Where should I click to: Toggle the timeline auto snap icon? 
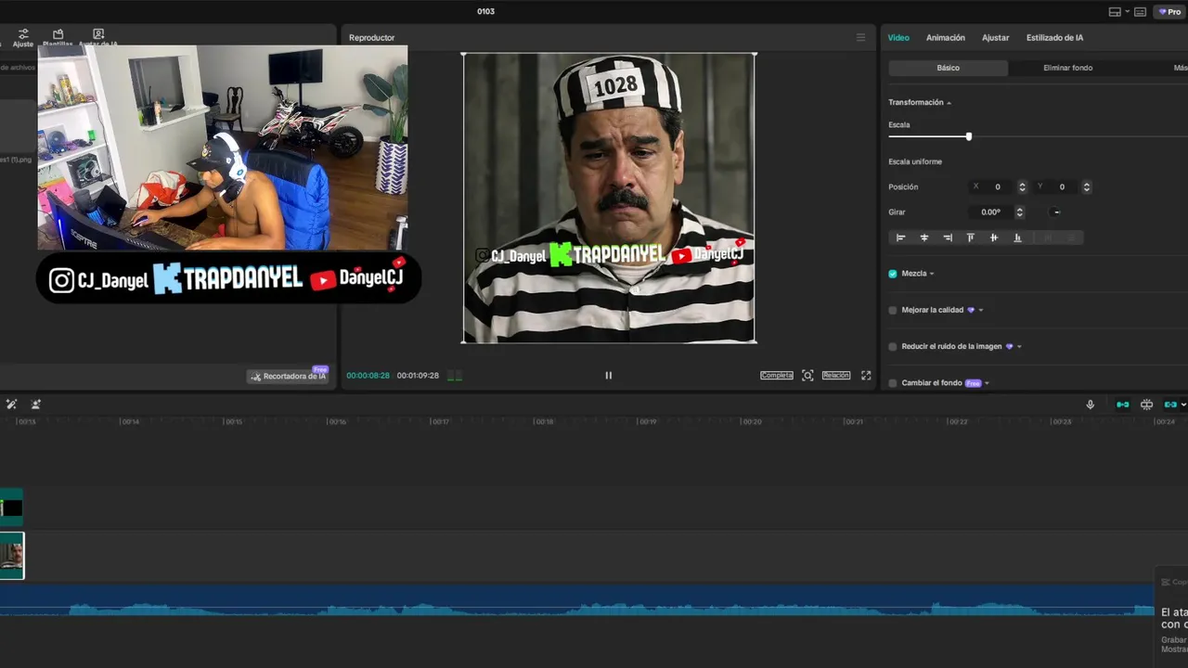pos(1147,405)
